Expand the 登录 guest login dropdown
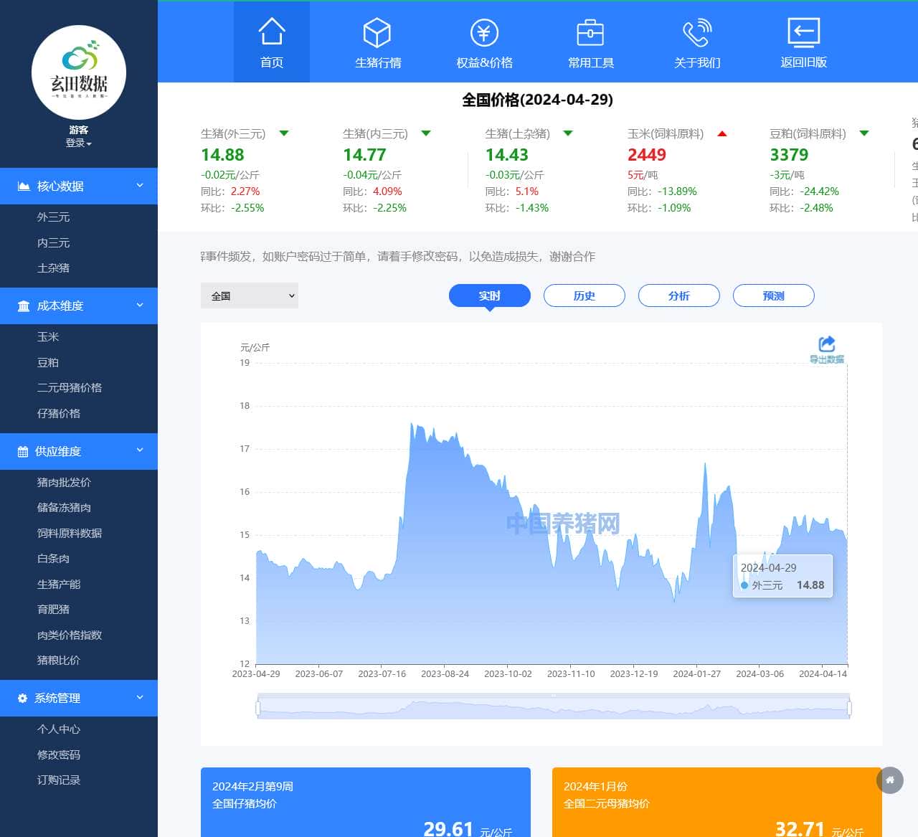This screenshot has width=918, height=837. [x=78, y=143]
